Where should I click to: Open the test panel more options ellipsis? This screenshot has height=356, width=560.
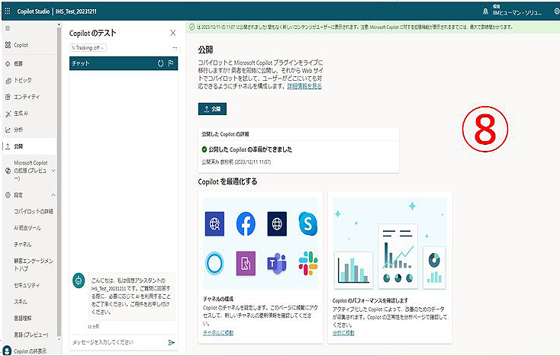[175, 47]
